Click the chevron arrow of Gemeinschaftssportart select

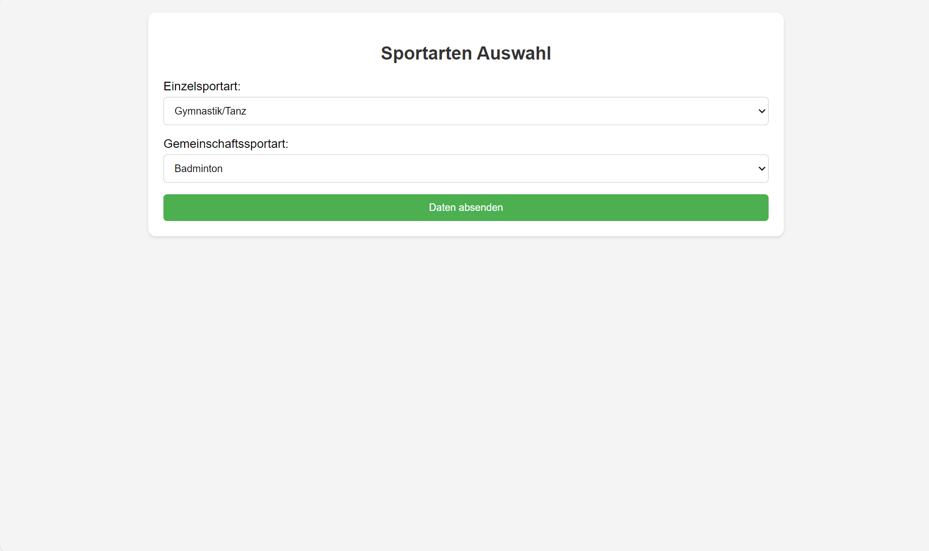click(x=762, y=169)
